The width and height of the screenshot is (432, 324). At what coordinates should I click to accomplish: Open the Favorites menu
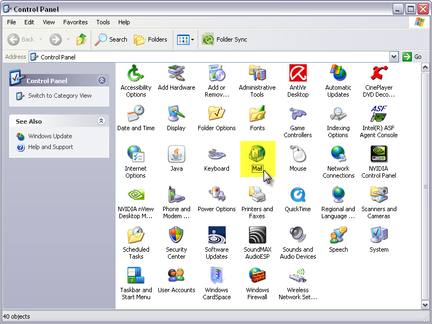click(x=75, y=22)
